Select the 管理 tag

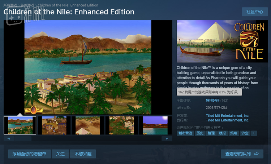[211, 133]
